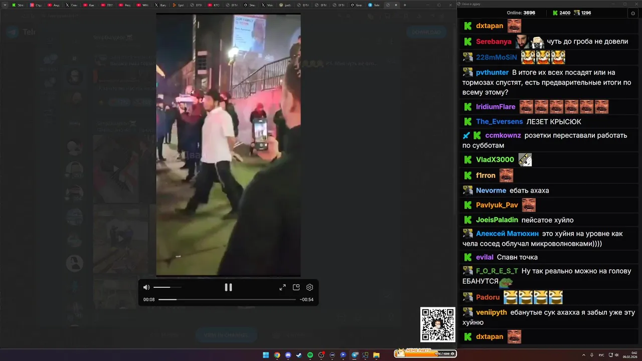Click username JoeisPaladin in chat
The height and width of the screenshot is (361, 642).
pos(497,220)
